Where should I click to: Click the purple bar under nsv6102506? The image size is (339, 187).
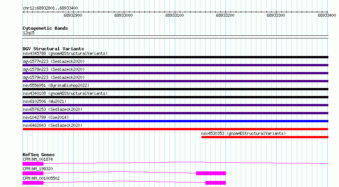pyautogui.click(x=175, y=105)
